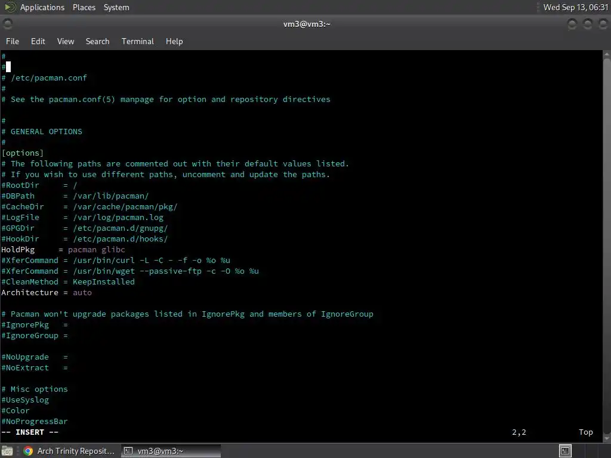Screen dimensions: 611x458
Task: Click the wget '#XferCommand' line
Action: (129, 271)
